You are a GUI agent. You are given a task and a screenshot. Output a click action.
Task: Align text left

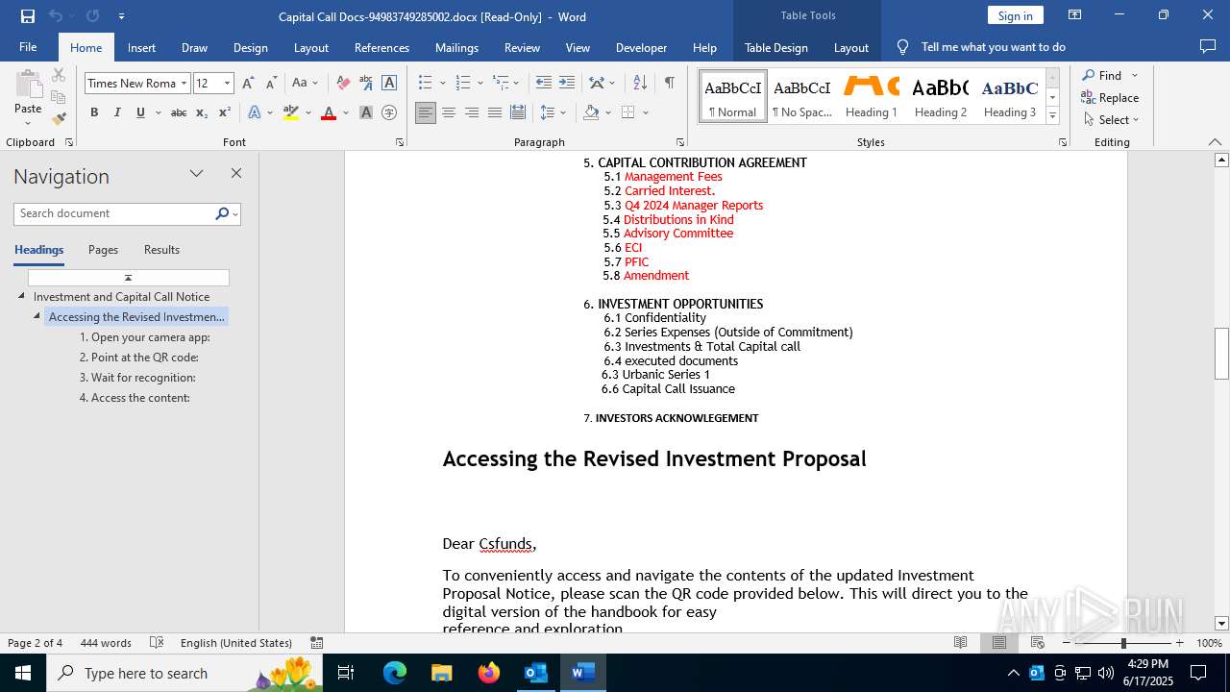(426, 112)
